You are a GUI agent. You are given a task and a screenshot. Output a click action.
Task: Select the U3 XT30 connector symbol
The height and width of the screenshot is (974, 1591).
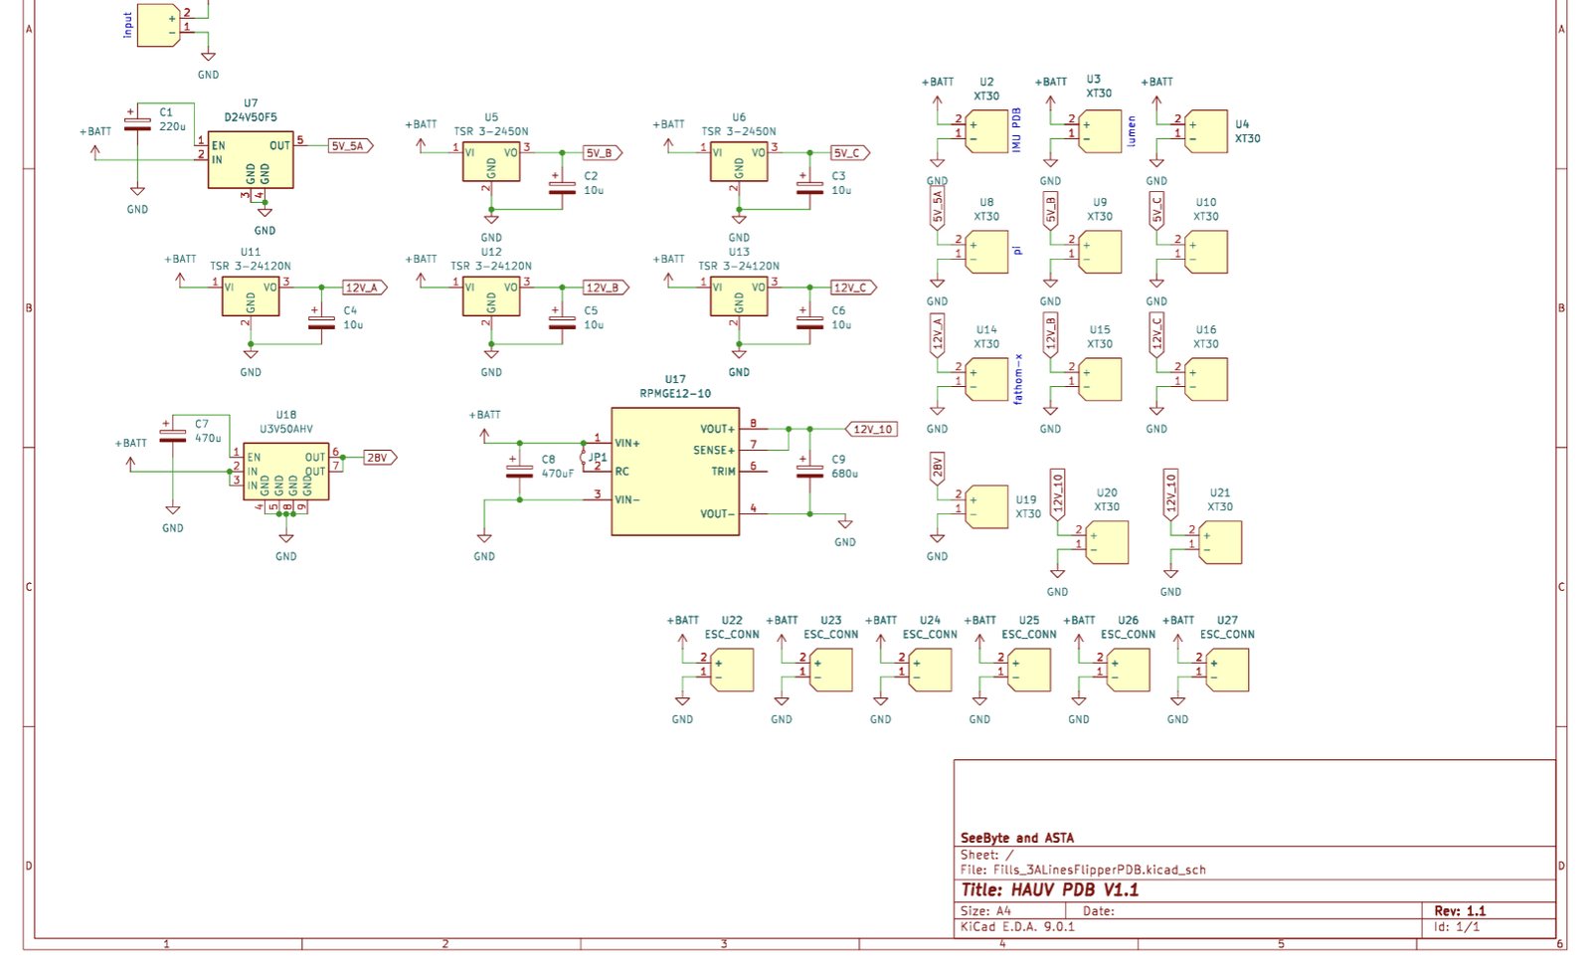1100,131
